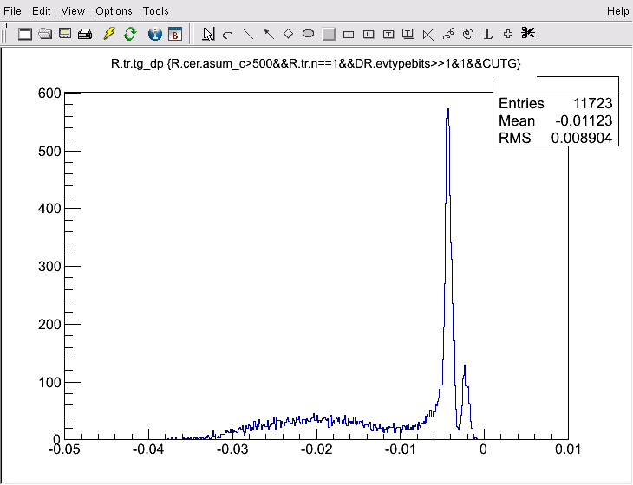This screenshot has width=633, height=485.
Task: Click the empty title row of stats box
Action: coord(556,85)
